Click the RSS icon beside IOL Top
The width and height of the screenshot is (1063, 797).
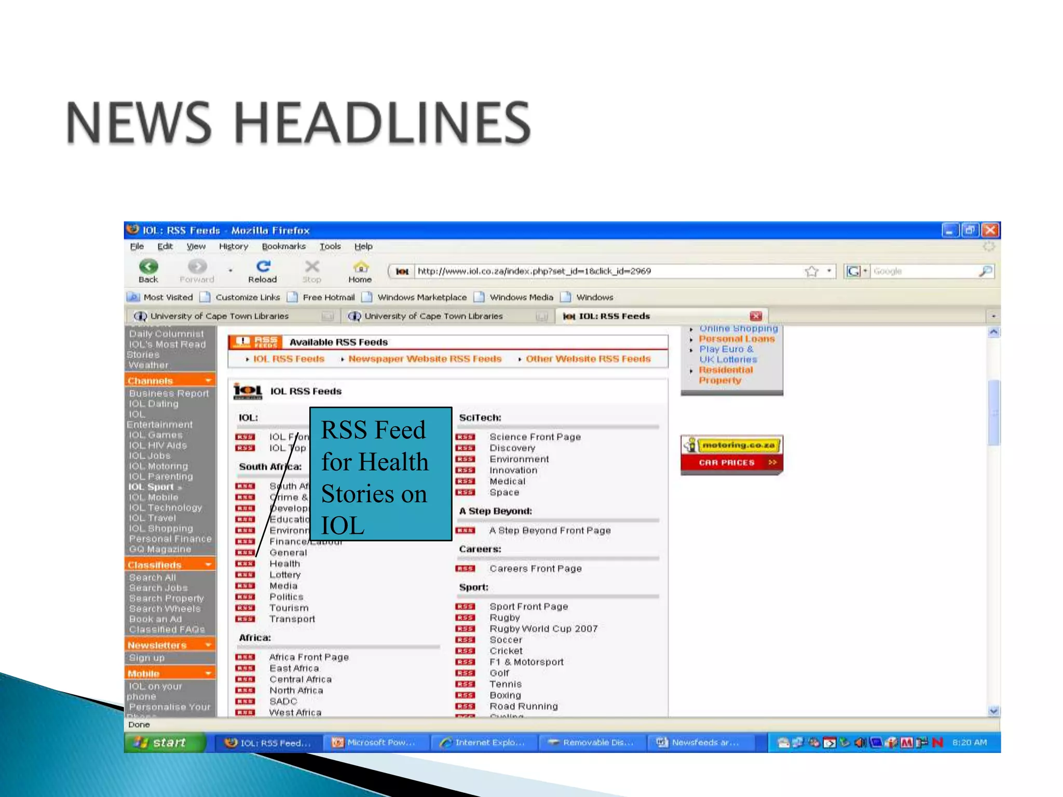tap(245, 448)
